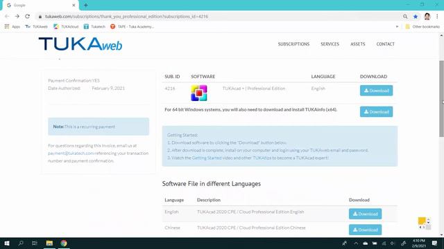Close the Google tab
The image size is (444, 249).
[74, 5]
